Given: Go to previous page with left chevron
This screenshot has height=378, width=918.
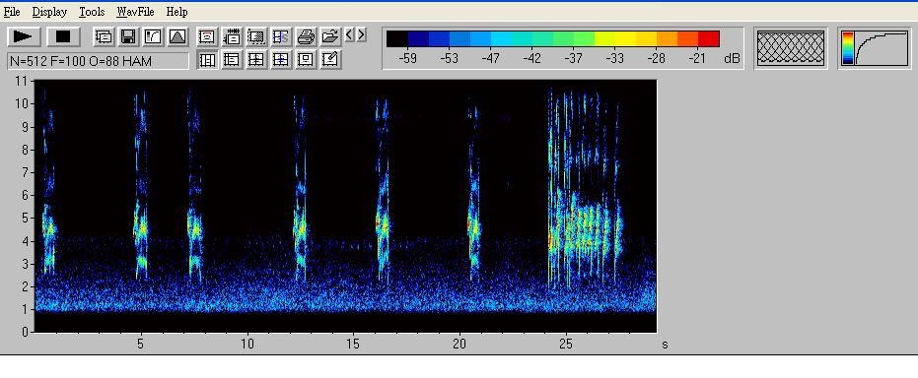Looking at the screenshot, I should pos(349,35).
